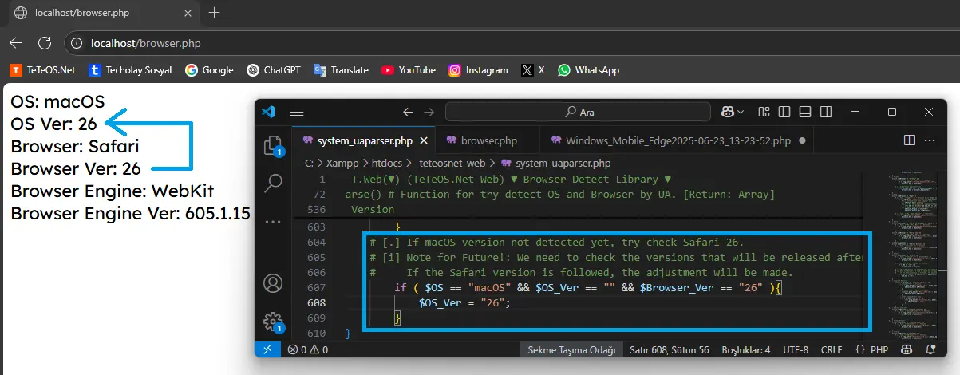Open editor More Actions ellipsis
The image size is (960, 375).
point(929,140)
